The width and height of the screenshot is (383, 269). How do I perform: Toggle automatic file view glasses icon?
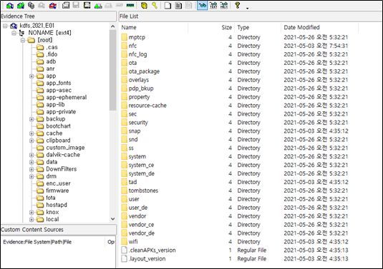pyautogui.click(x=203, y=5)
